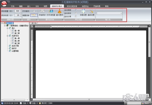Click the ruler tab-stop selector box
This screenshot has width=152, height=105.
click(32, 26)
